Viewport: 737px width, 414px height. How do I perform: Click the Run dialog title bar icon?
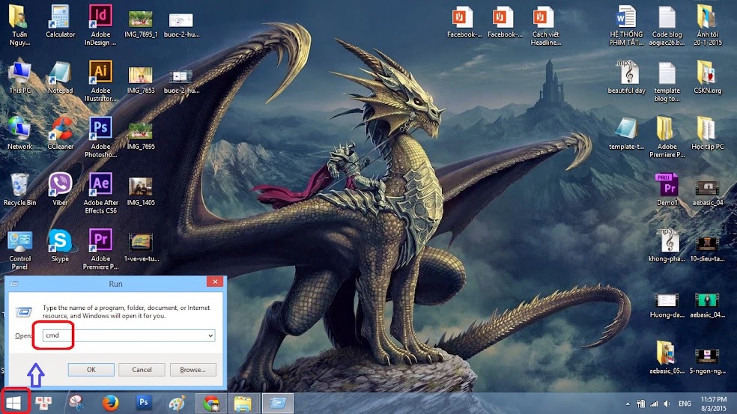(14, 284)
